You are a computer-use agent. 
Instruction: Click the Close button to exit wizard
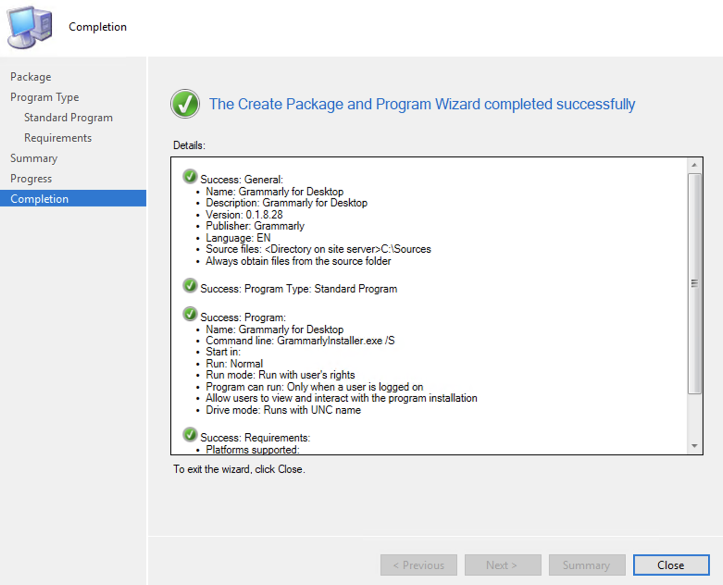pos(671,565)
